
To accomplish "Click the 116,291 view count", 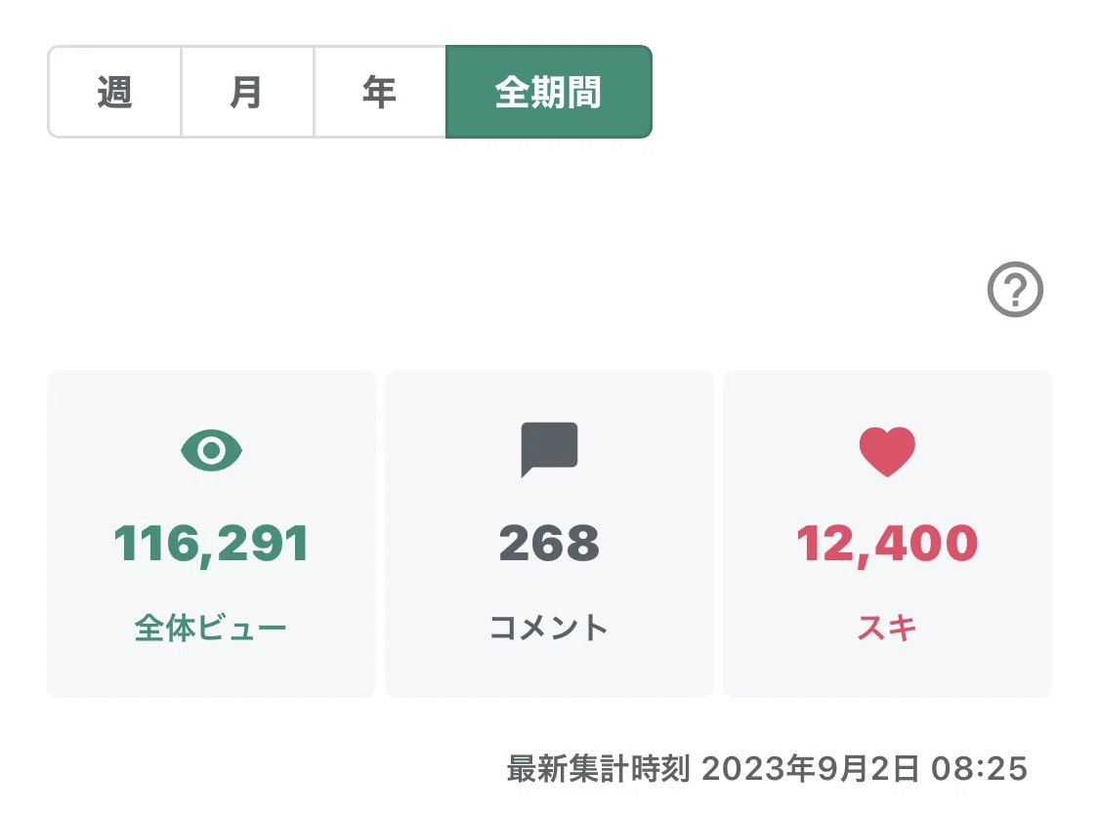I will tap(211, 544).
